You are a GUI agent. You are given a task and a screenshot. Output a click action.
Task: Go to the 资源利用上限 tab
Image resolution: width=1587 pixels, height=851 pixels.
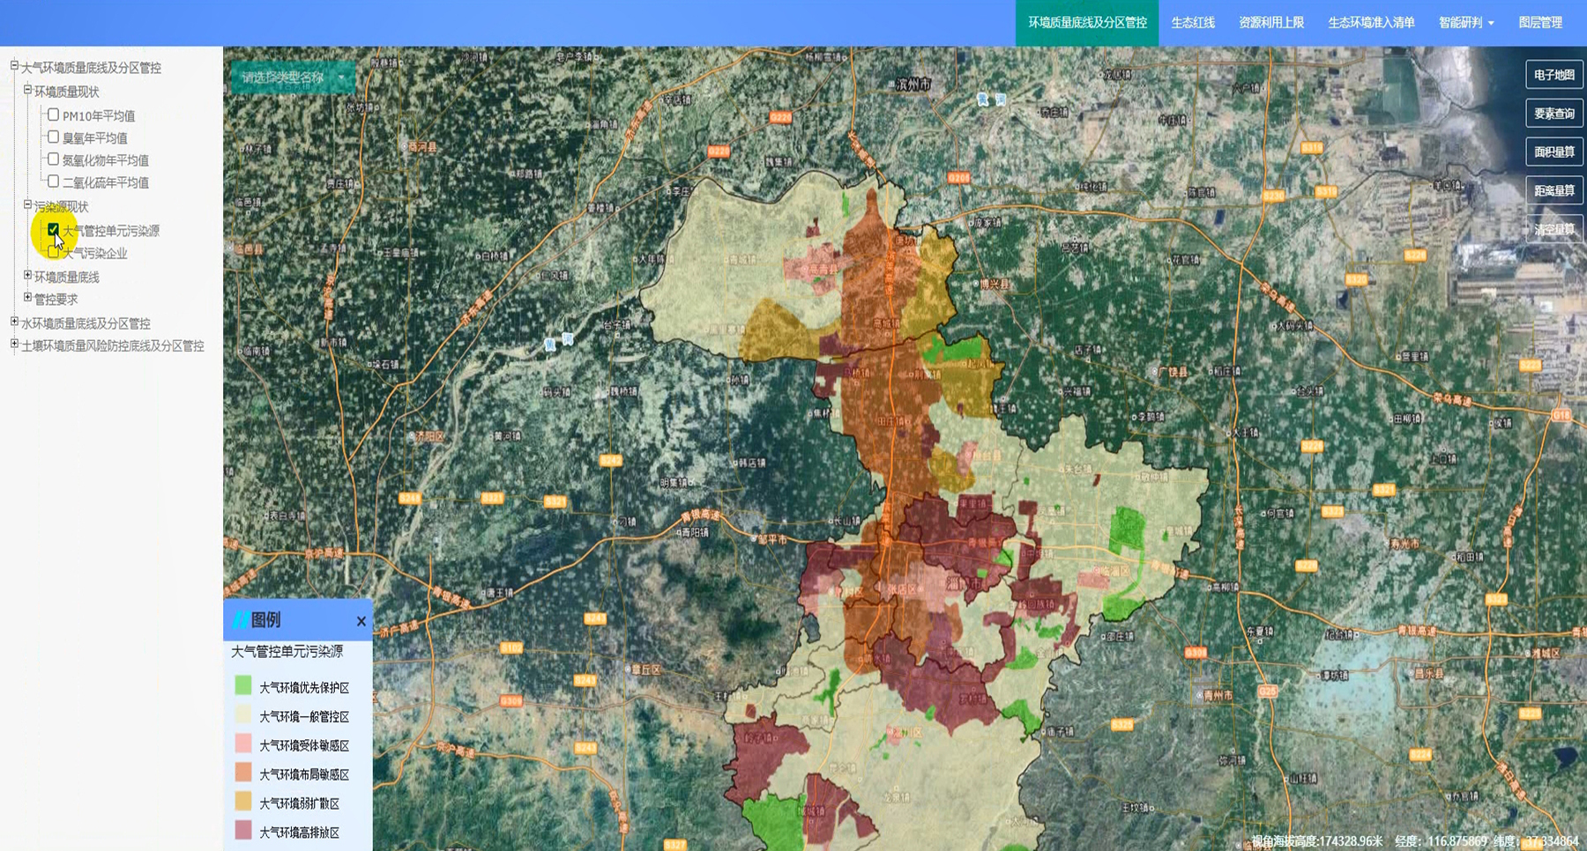[1270, 23]
